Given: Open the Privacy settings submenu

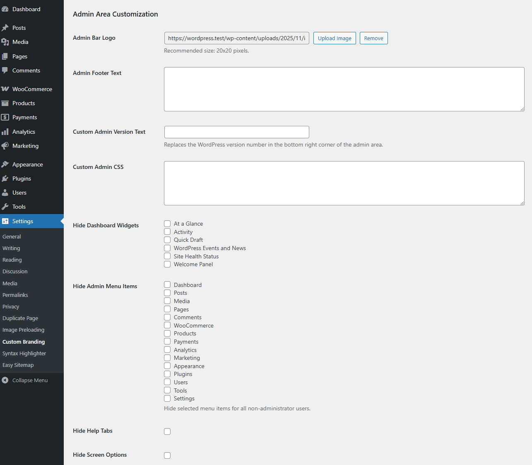Looking at the screenshot, I should click(11, 306).
